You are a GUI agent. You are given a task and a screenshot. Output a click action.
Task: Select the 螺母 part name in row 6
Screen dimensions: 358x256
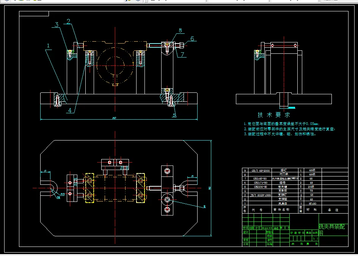pos(283,183)
